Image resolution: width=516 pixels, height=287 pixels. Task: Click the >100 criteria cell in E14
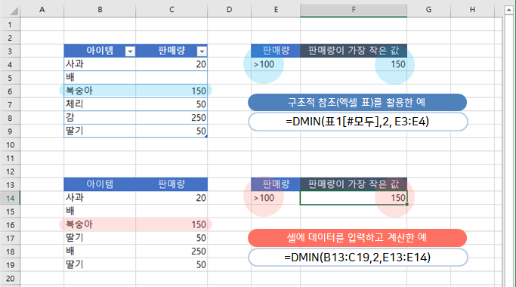276,198
